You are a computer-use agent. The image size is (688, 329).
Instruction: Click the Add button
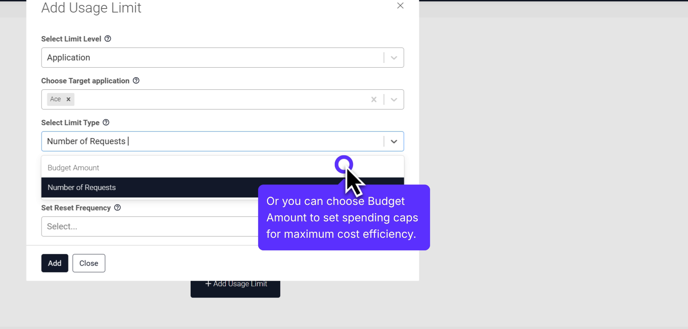point(54,263)
